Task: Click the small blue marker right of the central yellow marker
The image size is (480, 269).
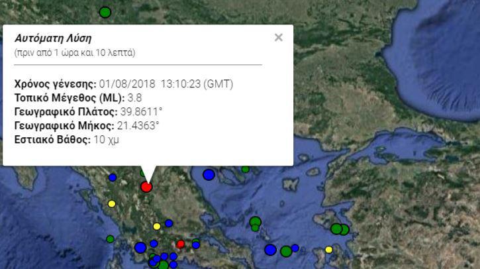Action: (x=169, y=223)
